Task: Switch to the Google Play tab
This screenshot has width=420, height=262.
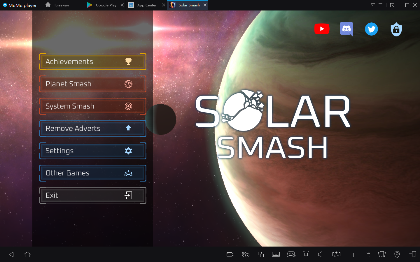Action: pyautogui.click(x=102, y=5)
